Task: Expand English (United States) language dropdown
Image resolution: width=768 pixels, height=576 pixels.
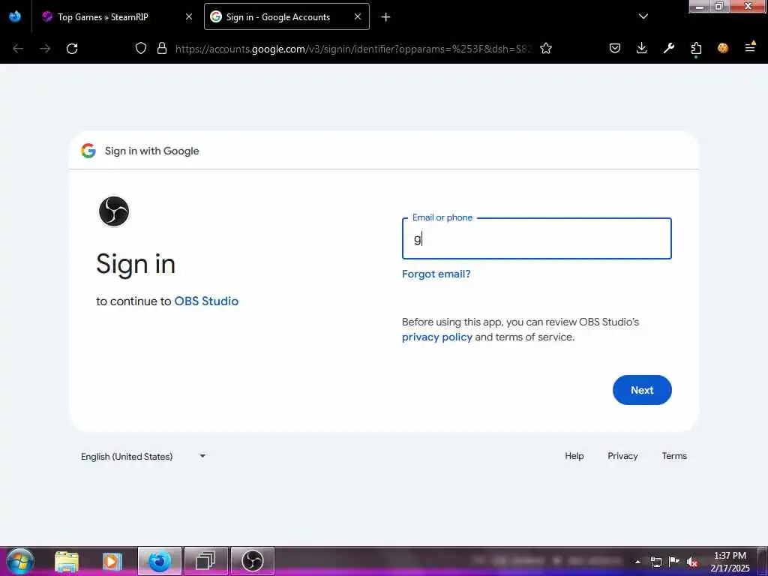Action: point(143,456)
